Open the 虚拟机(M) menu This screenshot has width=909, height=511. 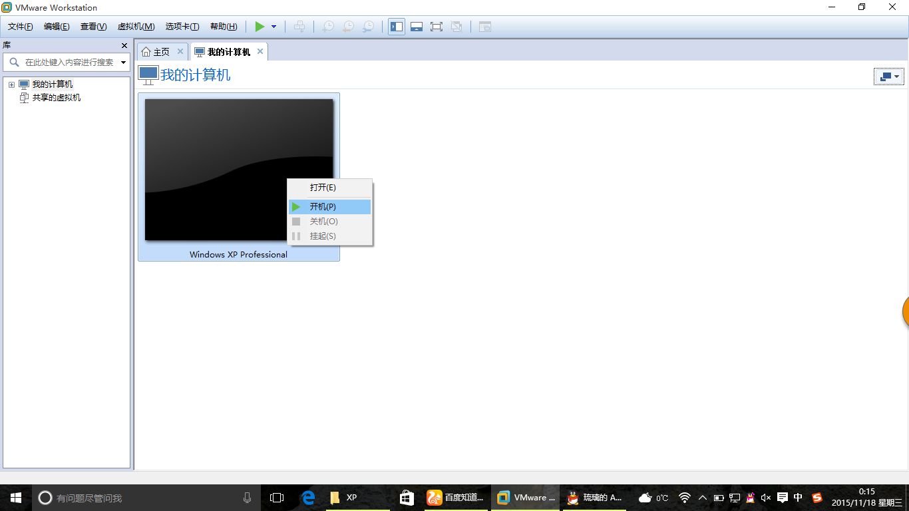[x=136, y=27]
